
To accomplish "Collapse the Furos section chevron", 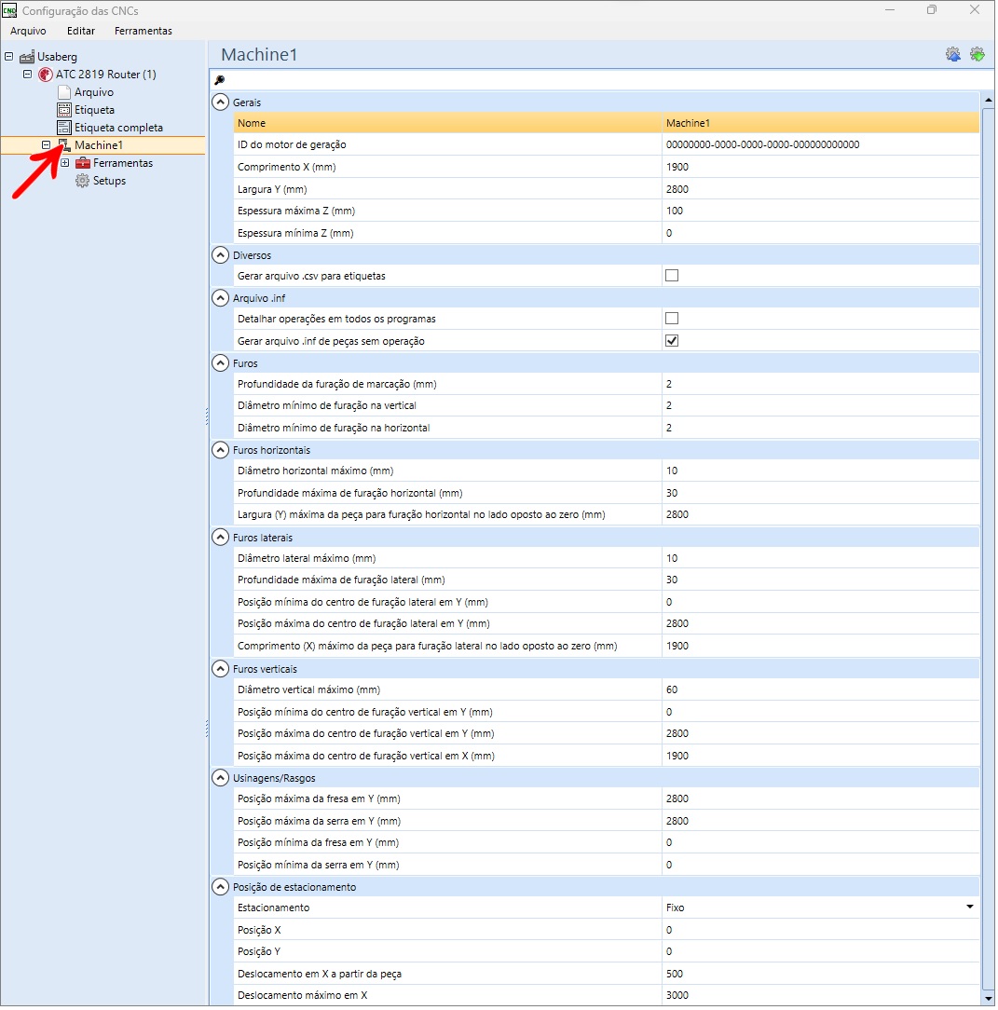I will tap(221, 364).
